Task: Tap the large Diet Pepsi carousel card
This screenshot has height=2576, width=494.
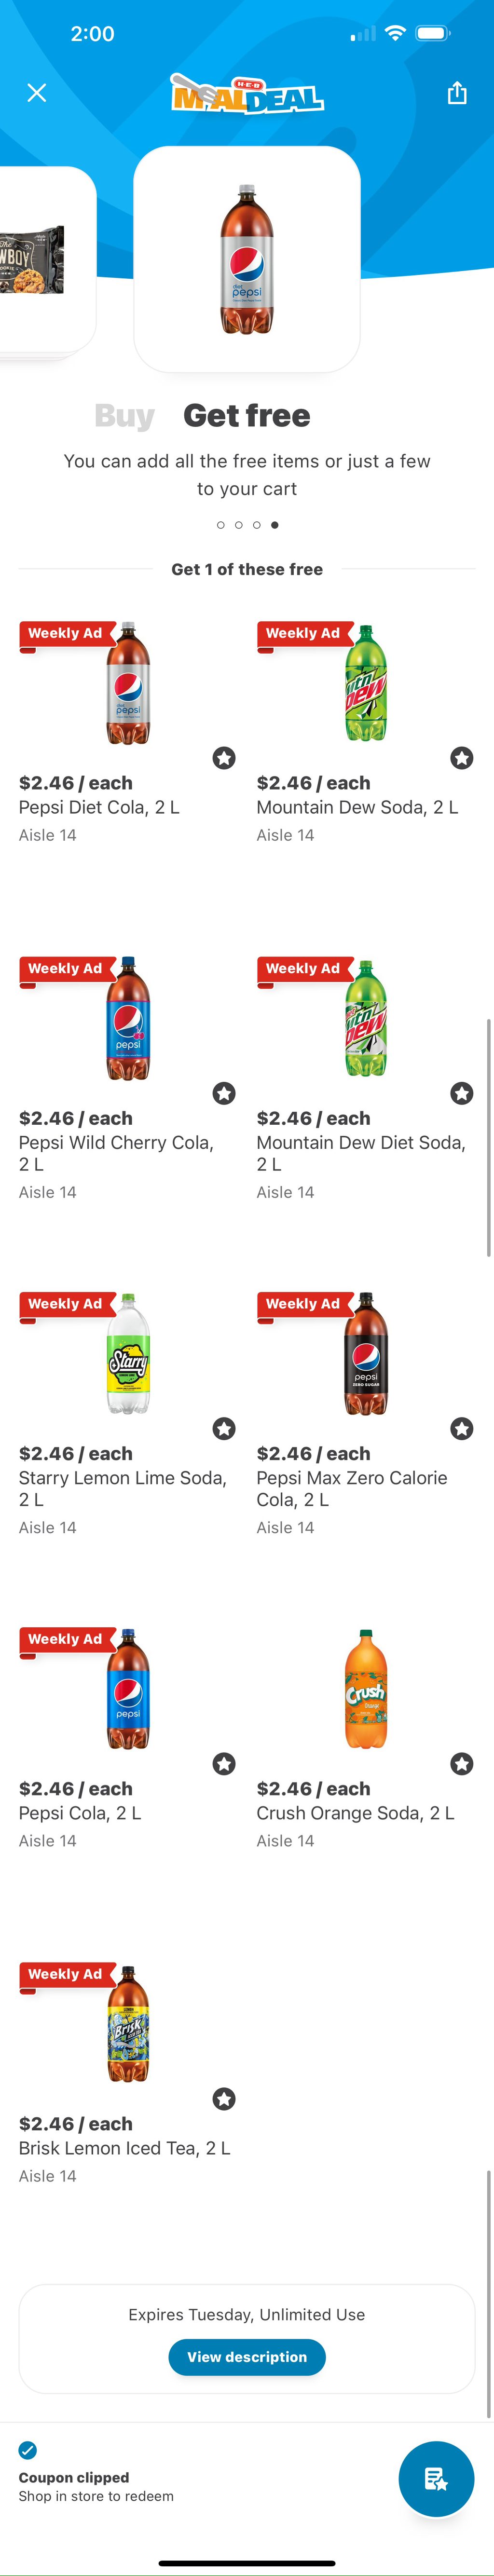Action: [x=247, y=259]
